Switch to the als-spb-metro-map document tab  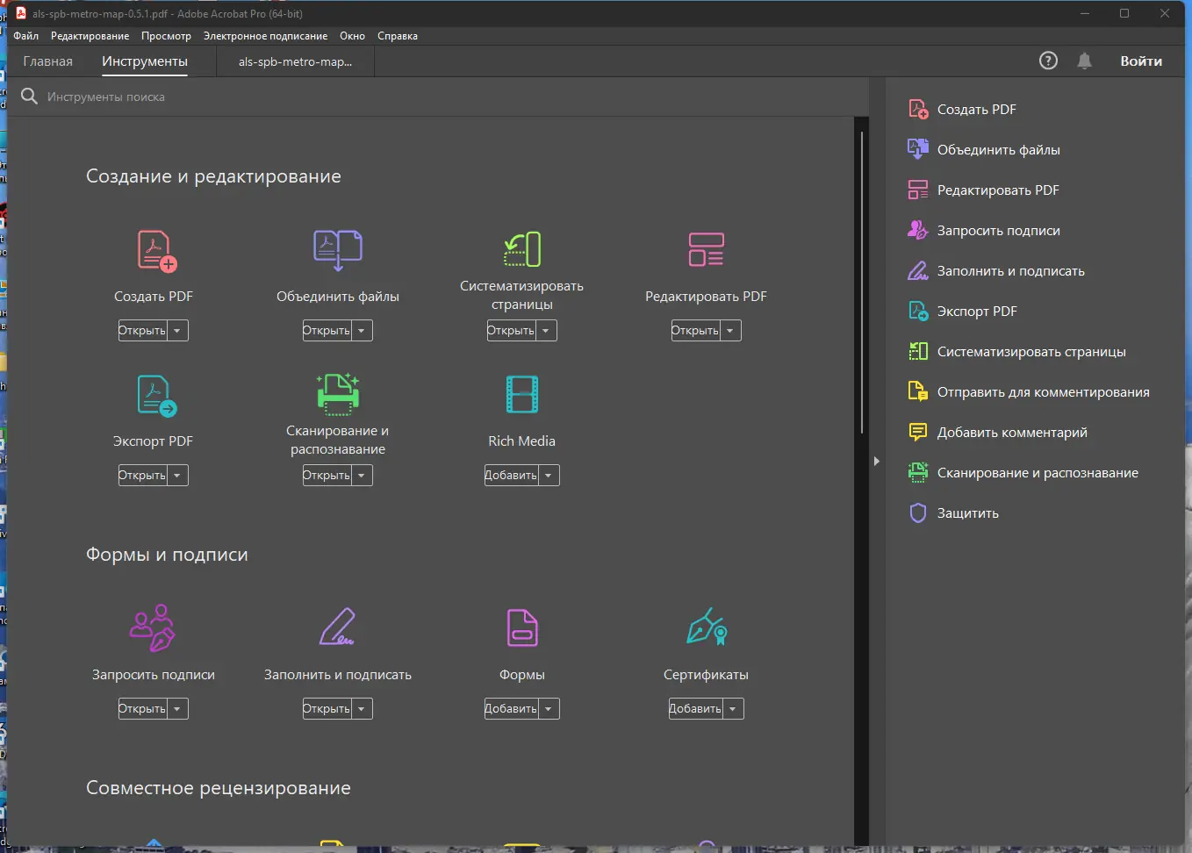click(x=295, y=61)
